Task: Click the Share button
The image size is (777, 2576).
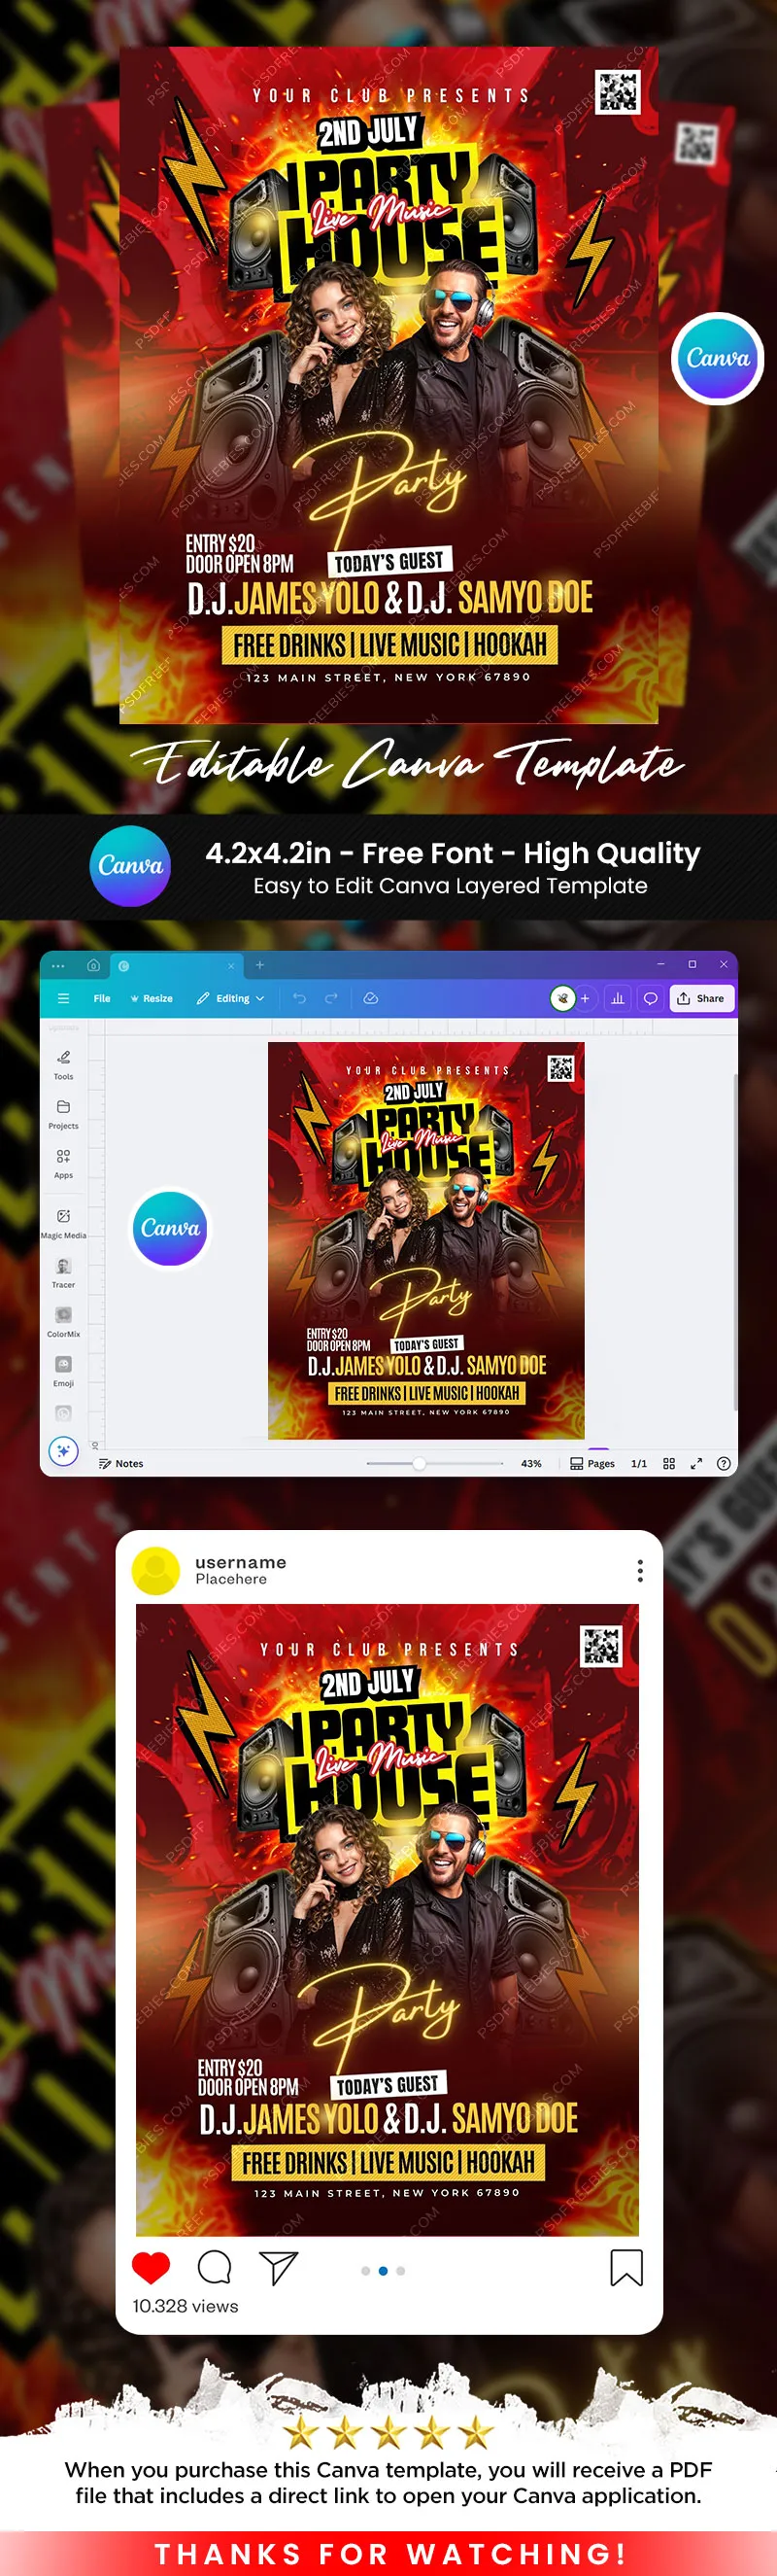Action: (x=701, y=998)
